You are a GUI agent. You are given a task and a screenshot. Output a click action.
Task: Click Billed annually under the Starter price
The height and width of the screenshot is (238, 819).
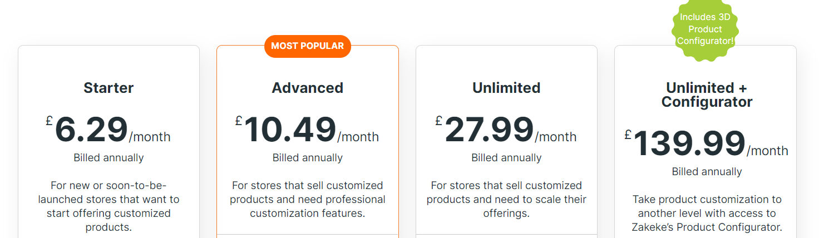tap(108, 158)
